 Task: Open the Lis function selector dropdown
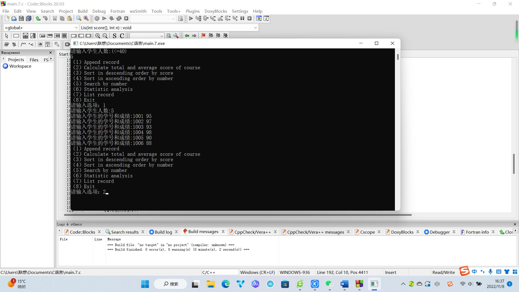(255, 28)
